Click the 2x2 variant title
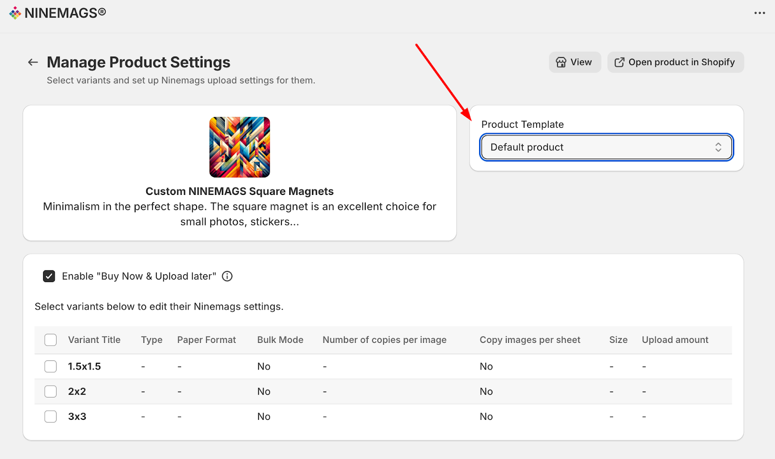This screenshot has height=459, width=775. pyautogui.click(x=77, y=391)
